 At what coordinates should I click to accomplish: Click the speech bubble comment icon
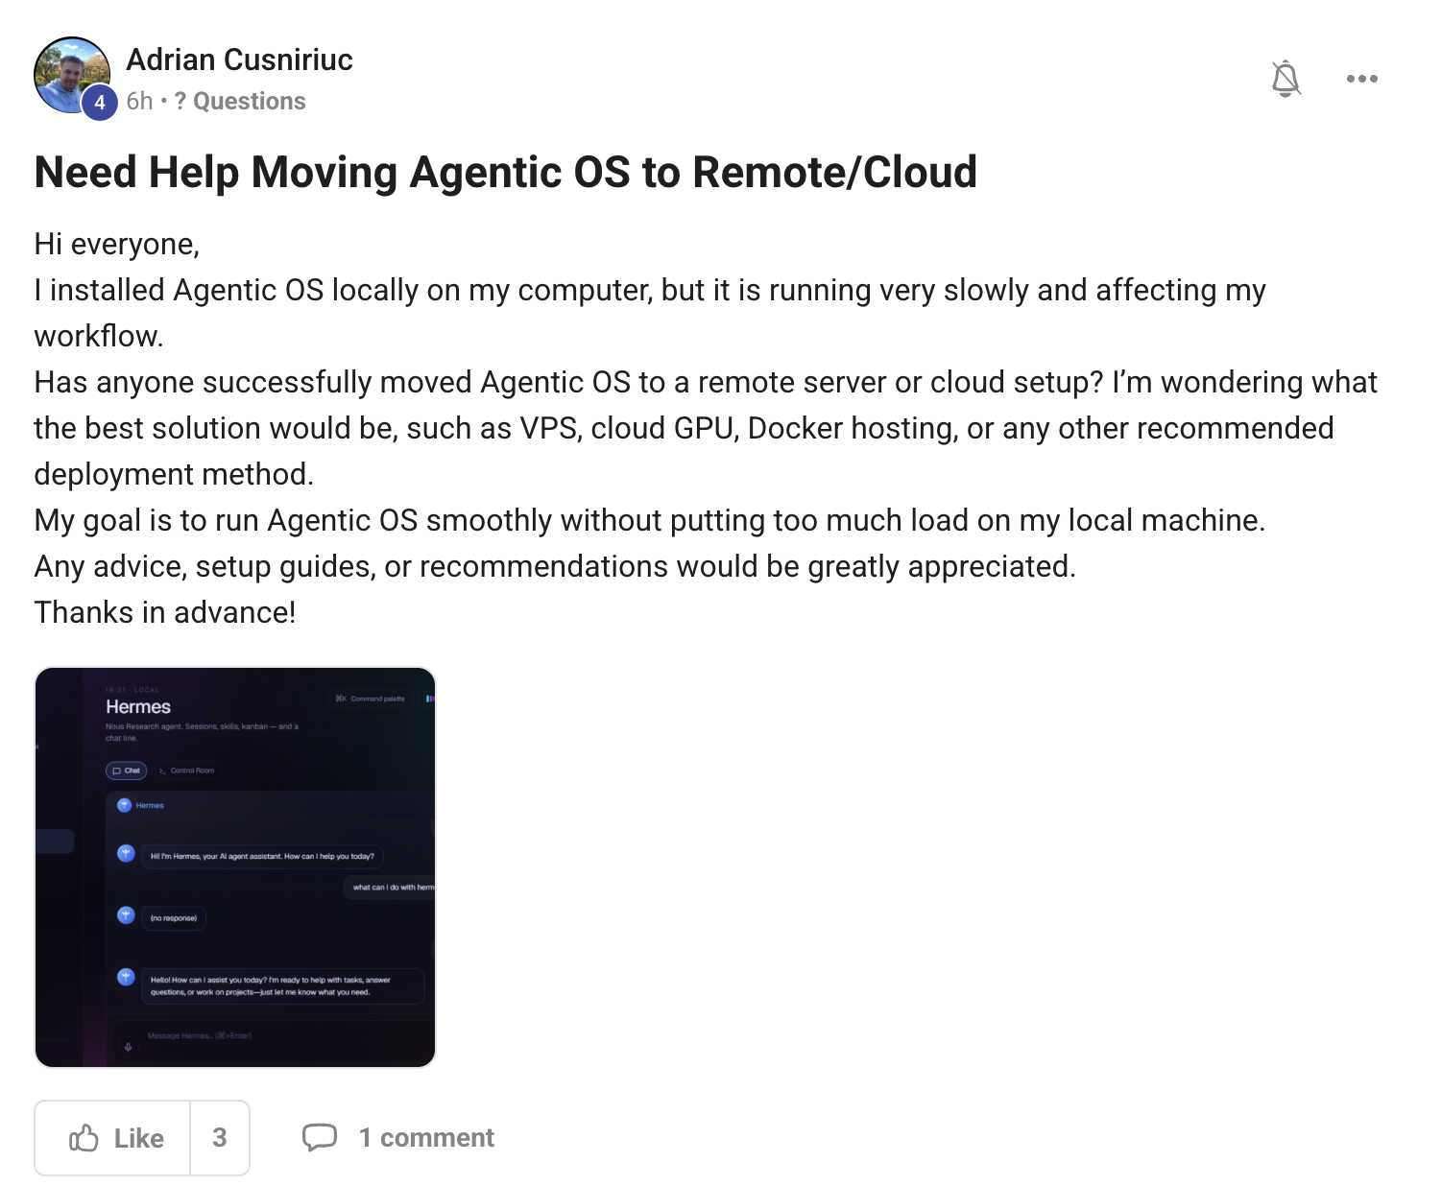[x=320, y=1137]
